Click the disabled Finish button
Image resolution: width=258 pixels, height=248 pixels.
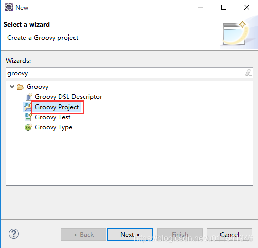pos(180,234)
